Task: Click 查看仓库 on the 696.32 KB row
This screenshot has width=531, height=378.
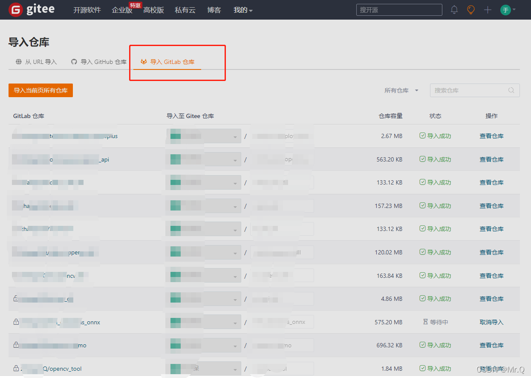Action: coord(491,345)
